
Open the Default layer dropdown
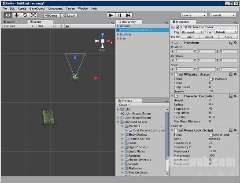226,32
